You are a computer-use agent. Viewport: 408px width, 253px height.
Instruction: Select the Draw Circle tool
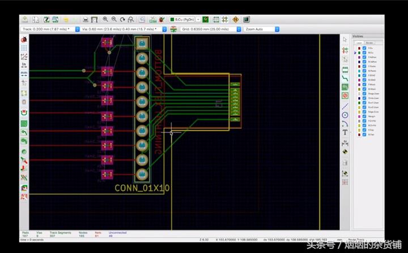pyautogui.click(x=345, y=115)
